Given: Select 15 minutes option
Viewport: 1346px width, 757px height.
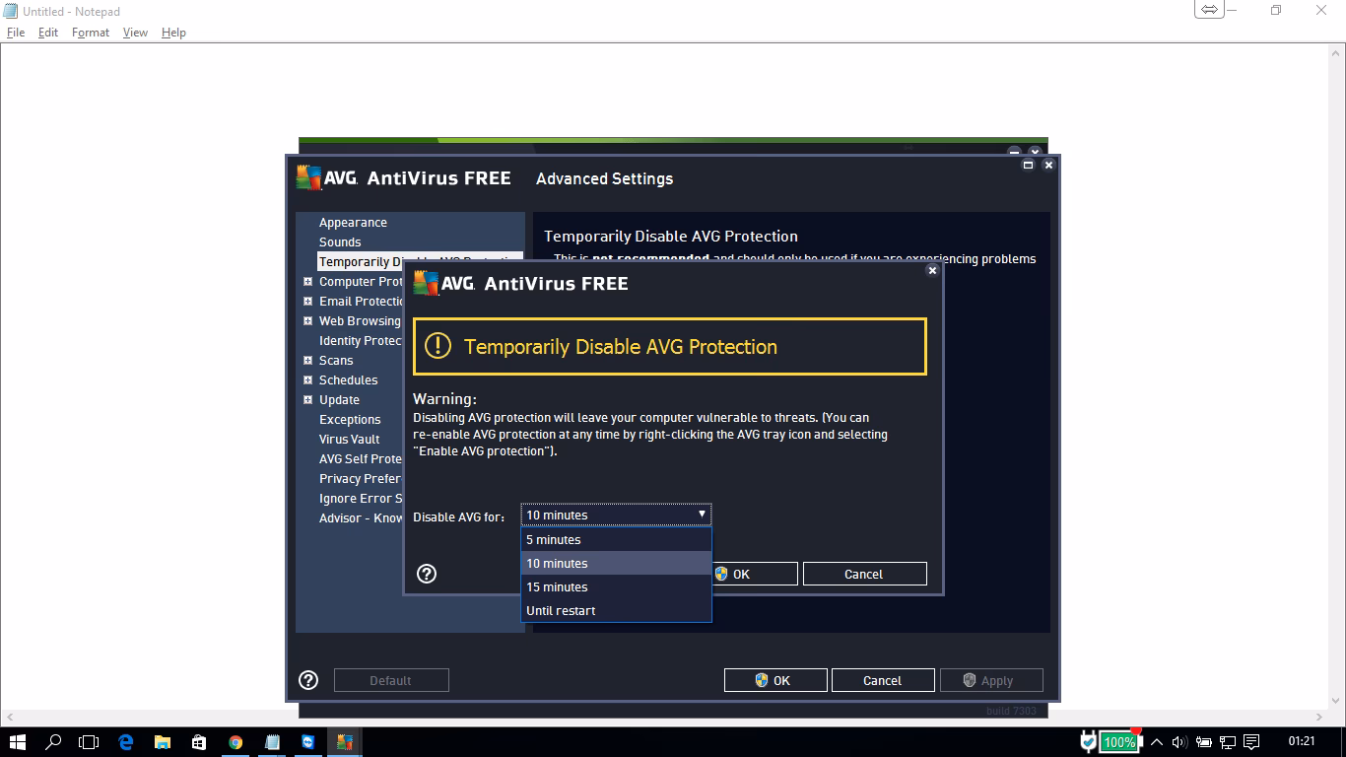Looking at the screenshot, I should 616,586.
